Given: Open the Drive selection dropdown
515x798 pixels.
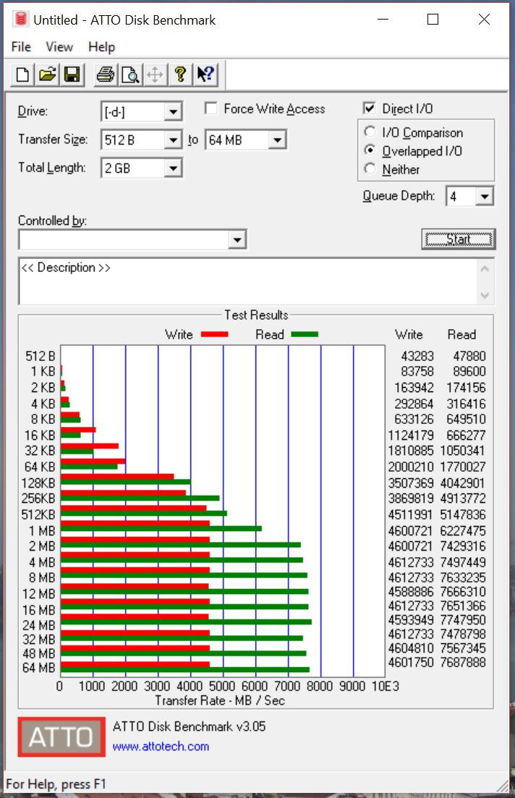Looking at the screenshot, I should [173, 112].
